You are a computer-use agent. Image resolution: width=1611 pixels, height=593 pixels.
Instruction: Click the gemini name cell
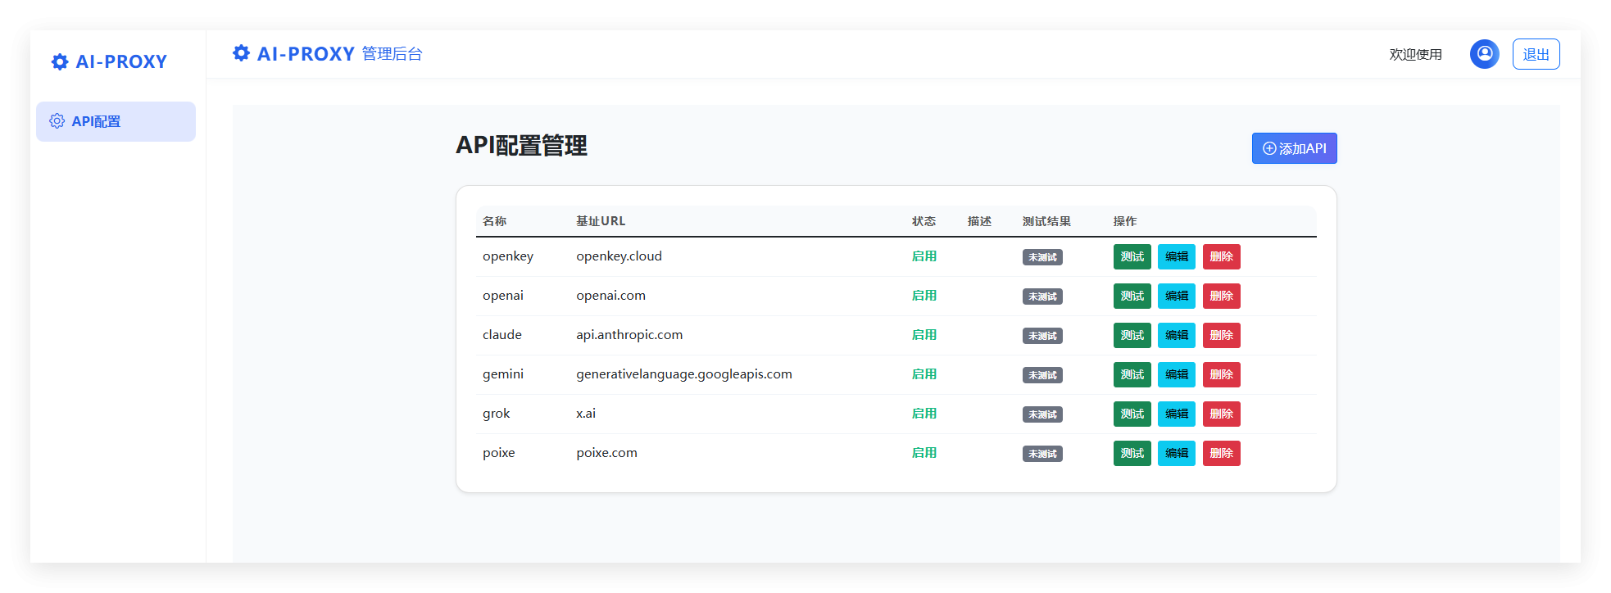[x=503, y=374]
